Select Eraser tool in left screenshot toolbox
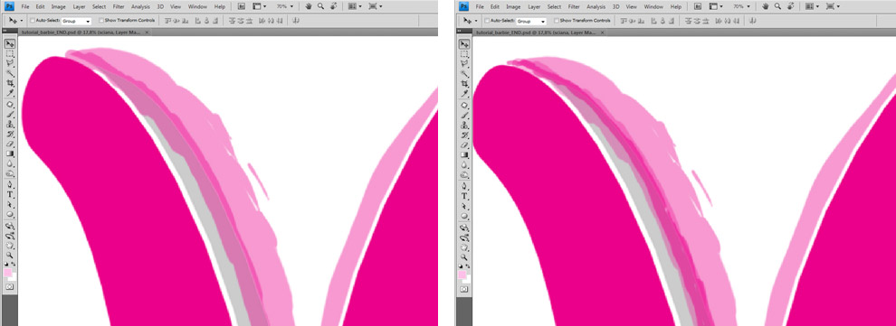The height and width of the screenshot is (326, 896). tap(10, 144)
